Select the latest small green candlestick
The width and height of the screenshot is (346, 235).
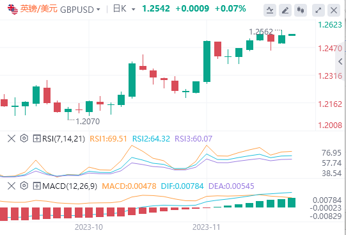[x=292, y=35]
